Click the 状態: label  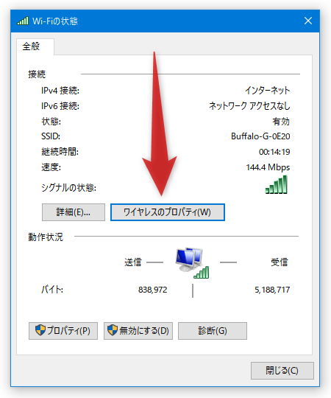tap(51, 122)
